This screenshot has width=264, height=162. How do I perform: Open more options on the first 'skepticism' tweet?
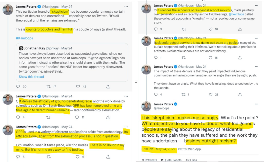click(x=126, y=6)
